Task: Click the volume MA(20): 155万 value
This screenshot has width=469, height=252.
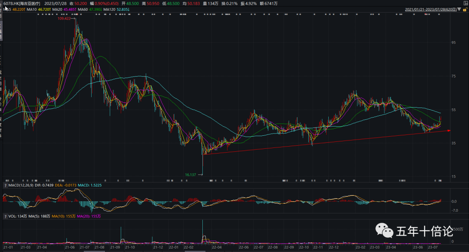Action: [89, 216]
